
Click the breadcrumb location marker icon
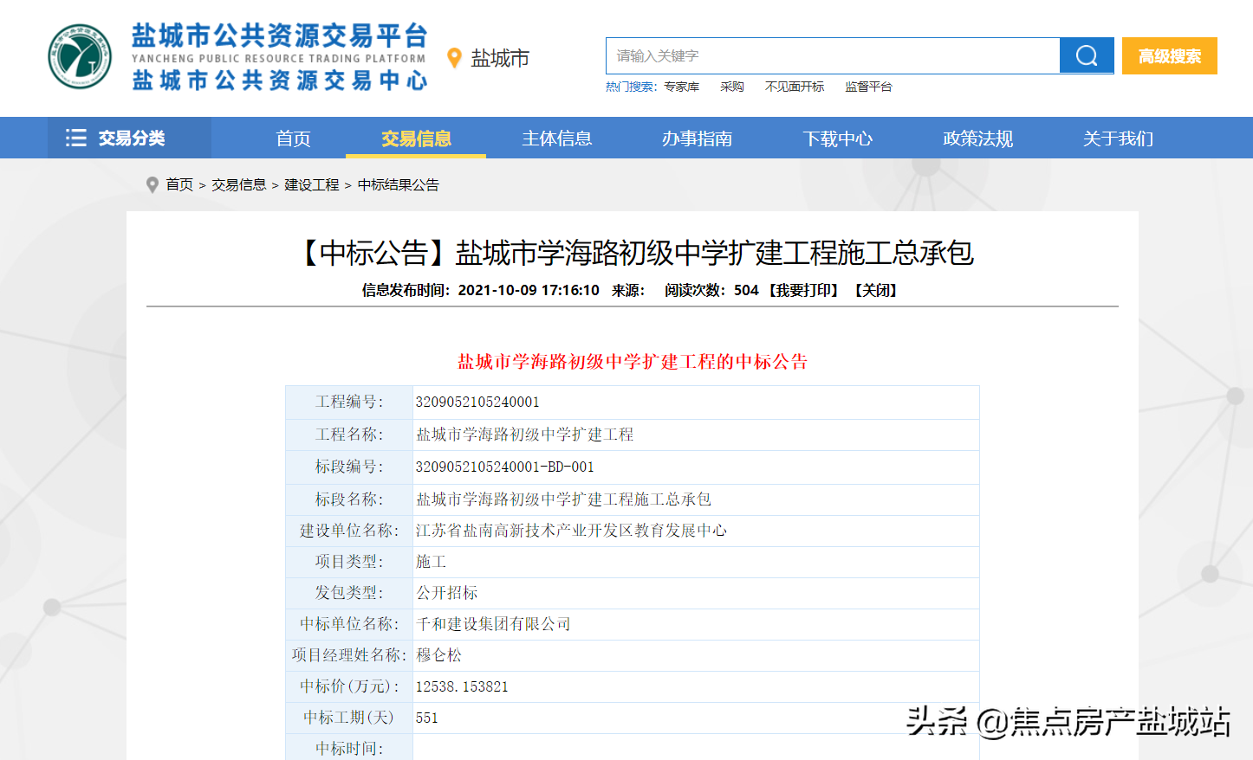pyautogui.click(x=153, y=184)
